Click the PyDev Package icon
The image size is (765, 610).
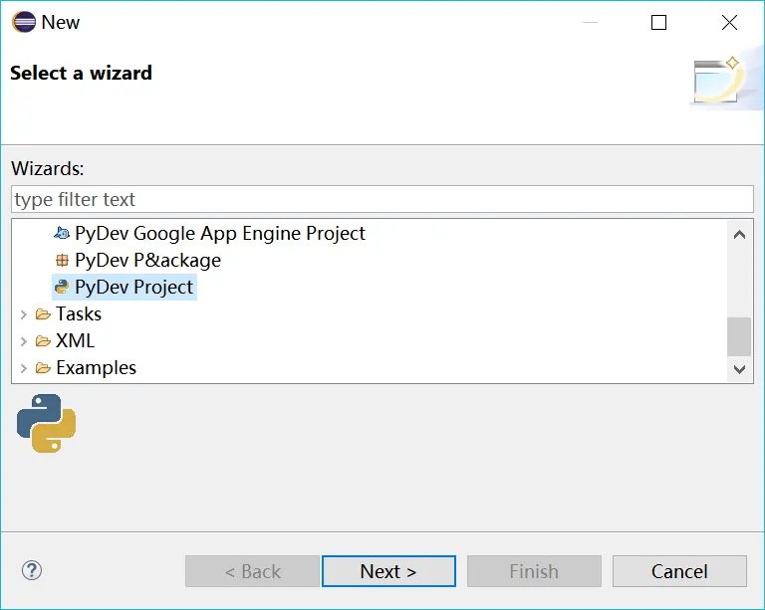[x=62, y=261]
